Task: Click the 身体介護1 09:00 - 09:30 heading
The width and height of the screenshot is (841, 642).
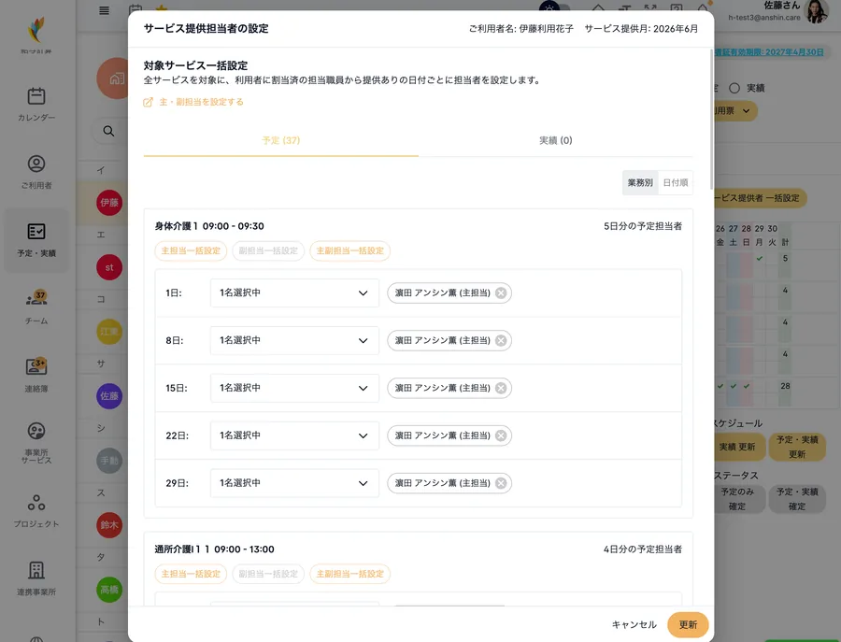Action: coord(209,226)
